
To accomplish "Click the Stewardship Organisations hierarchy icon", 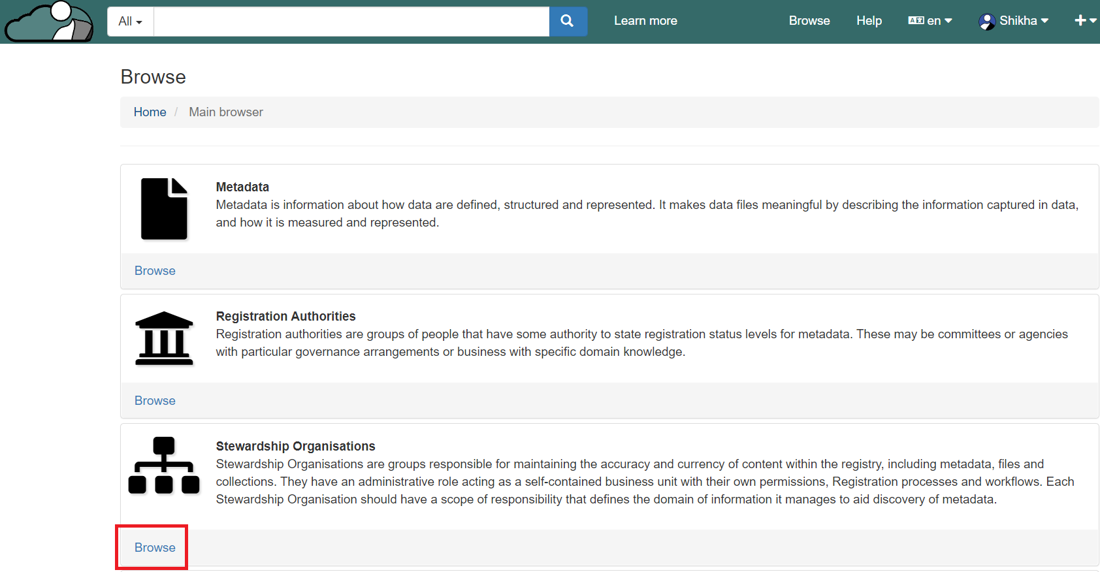I will click(x=164, y=466).
